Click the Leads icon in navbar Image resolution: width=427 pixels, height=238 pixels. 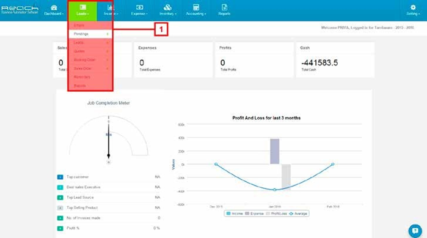[x=83, y=7]
